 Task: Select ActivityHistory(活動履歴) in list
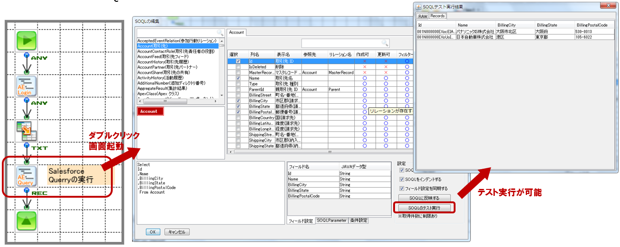[177, 78]
